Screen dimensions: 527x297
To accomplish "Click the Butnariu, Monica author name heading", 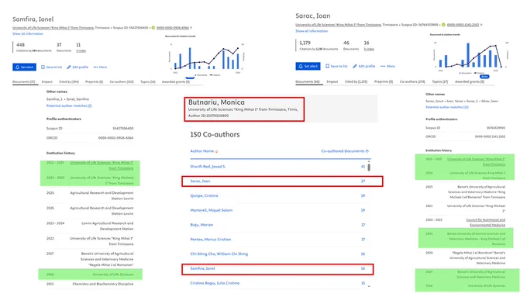I will pyautogui.click(x=216, y=102).
